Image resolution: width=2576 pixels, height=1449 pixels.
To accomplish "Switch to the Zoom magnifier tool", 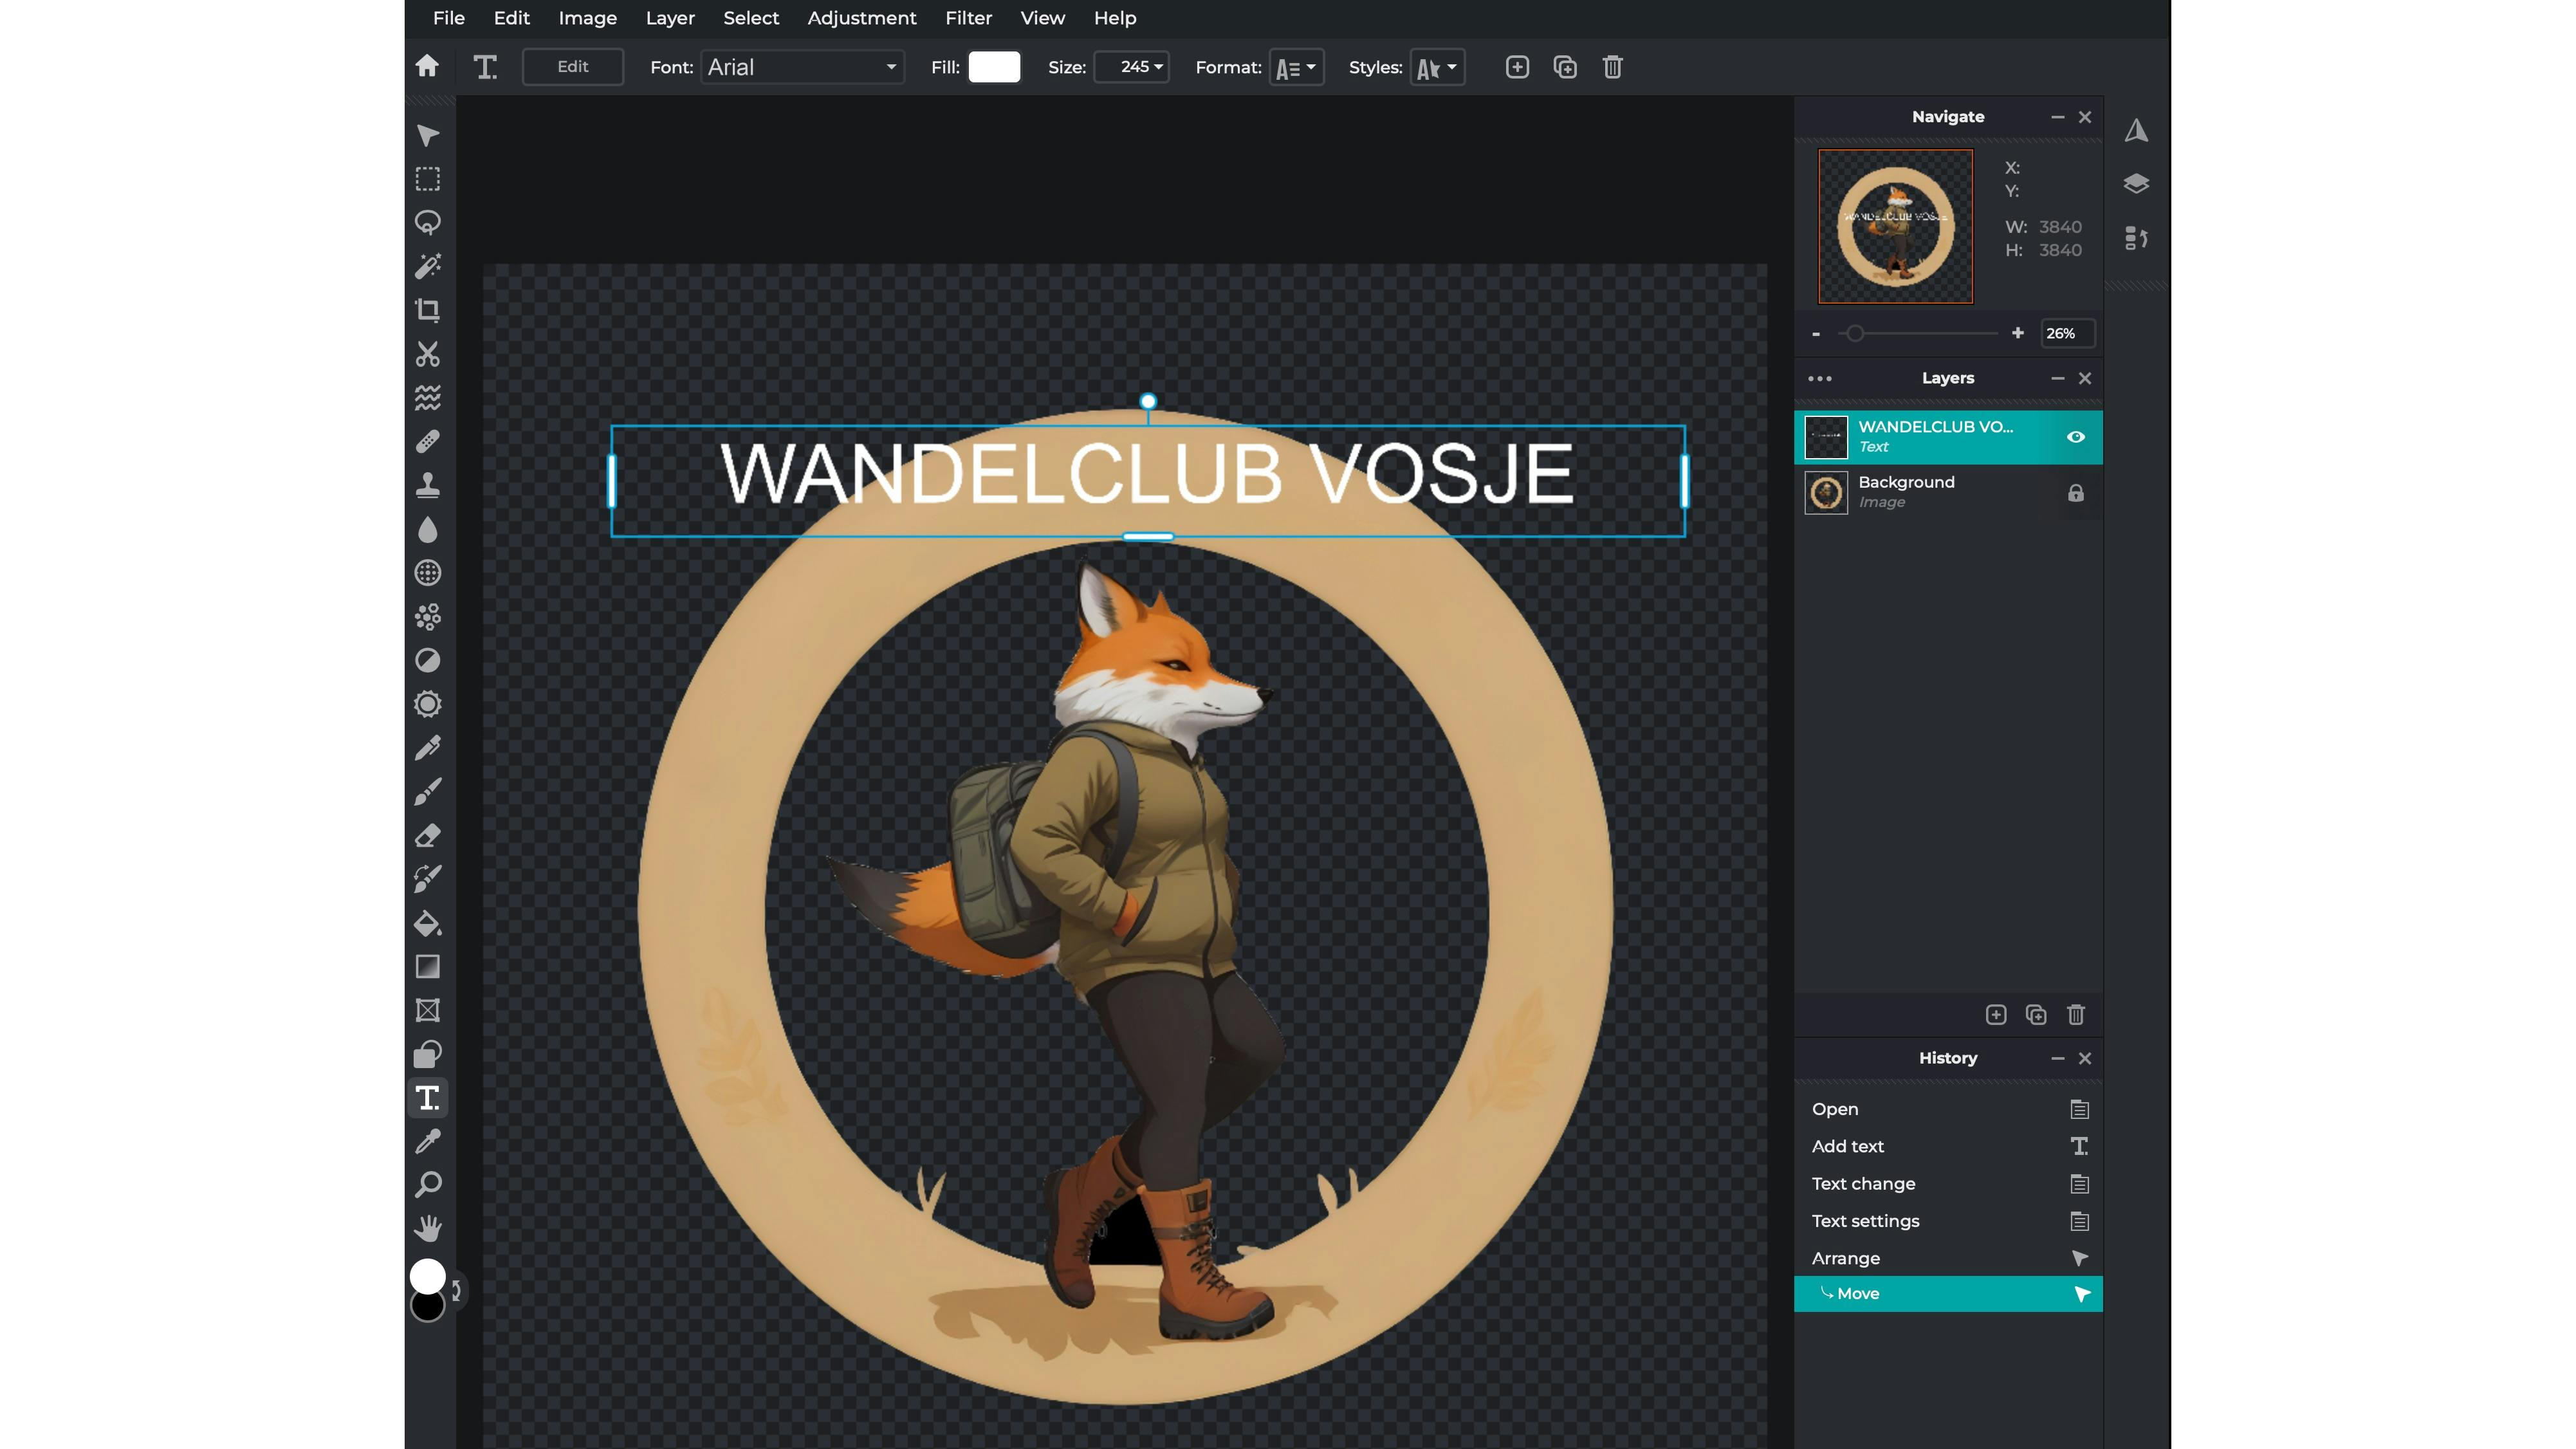I will coord(428,1185).
